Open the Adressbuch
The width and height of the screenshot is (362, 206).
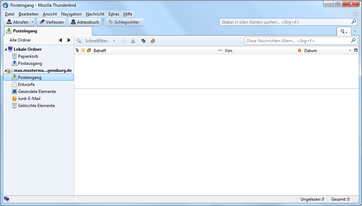(84, 22)
